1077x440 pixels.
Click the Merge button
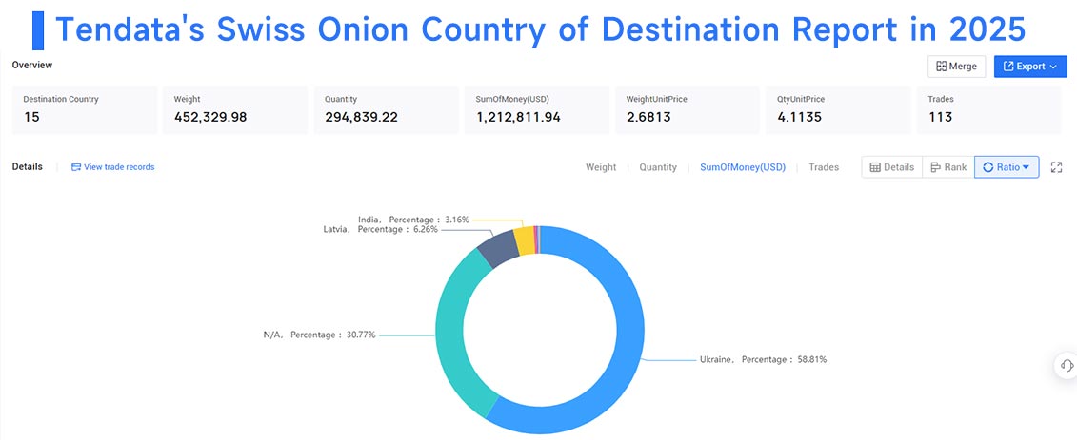[957, 67]
